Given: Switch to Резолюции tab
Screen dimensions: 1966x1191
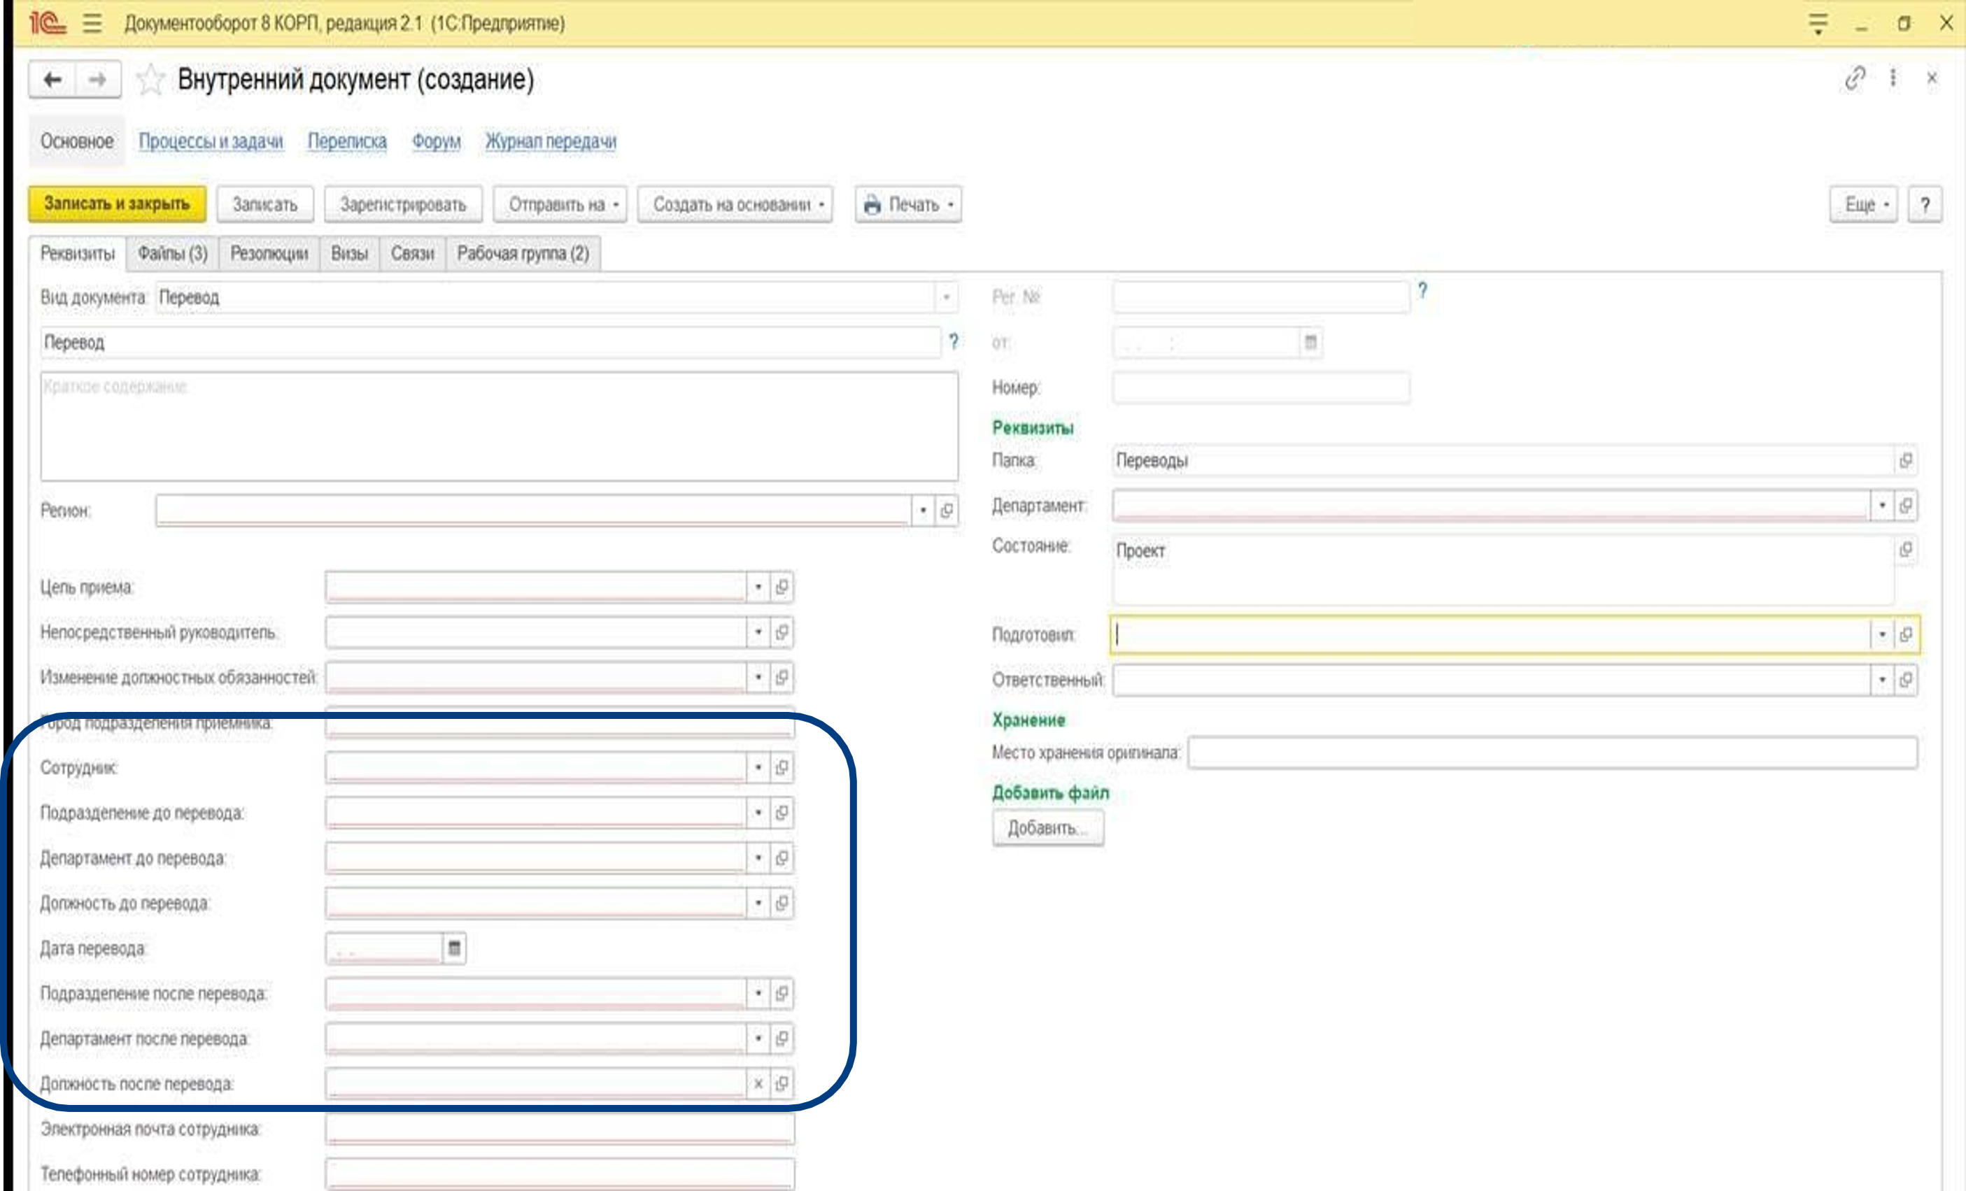Looking at the screenshot, I should coord(269,254).
